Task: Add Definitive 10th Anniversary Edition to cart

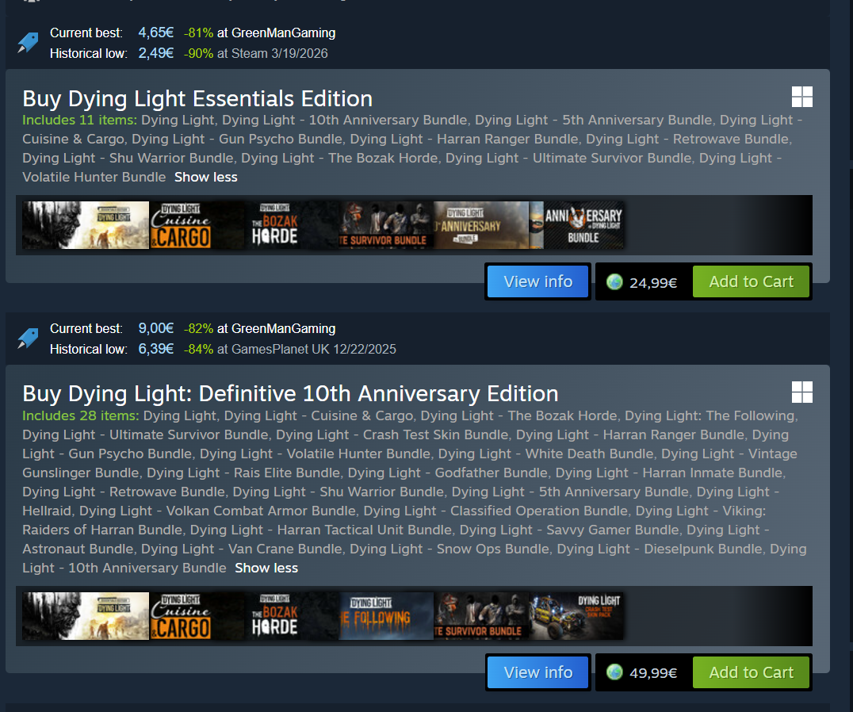Action: [751, 672]
